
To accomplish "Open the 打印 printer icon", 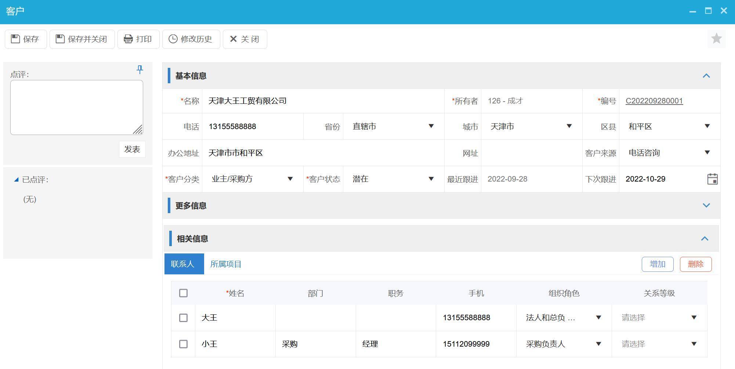I will click(x=127, y=39).
